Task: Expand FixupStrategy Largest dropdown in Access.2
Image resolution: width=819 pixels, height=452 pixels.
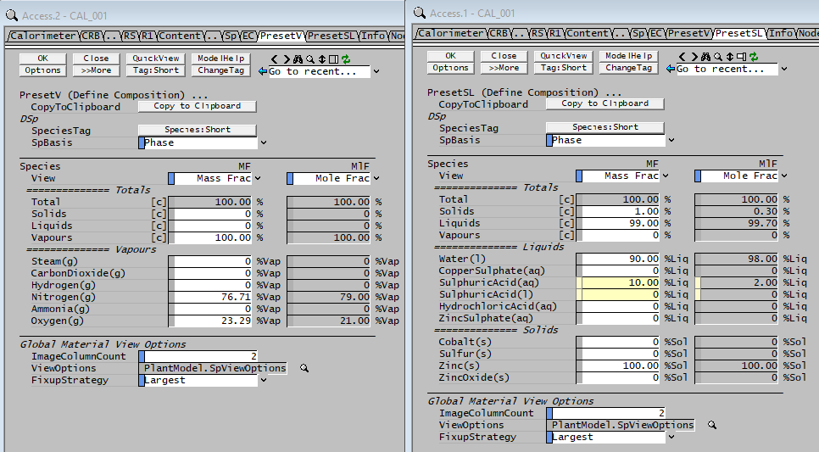Action: click(x=263, y=380)
